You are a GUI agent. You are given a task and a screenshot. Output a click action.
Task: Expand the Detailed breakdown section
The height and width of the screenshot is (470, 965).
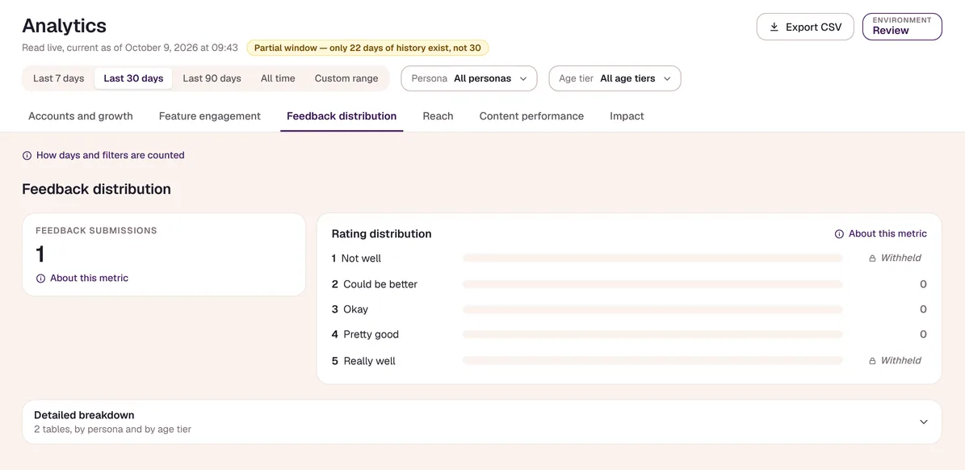(x=482, y=422)
